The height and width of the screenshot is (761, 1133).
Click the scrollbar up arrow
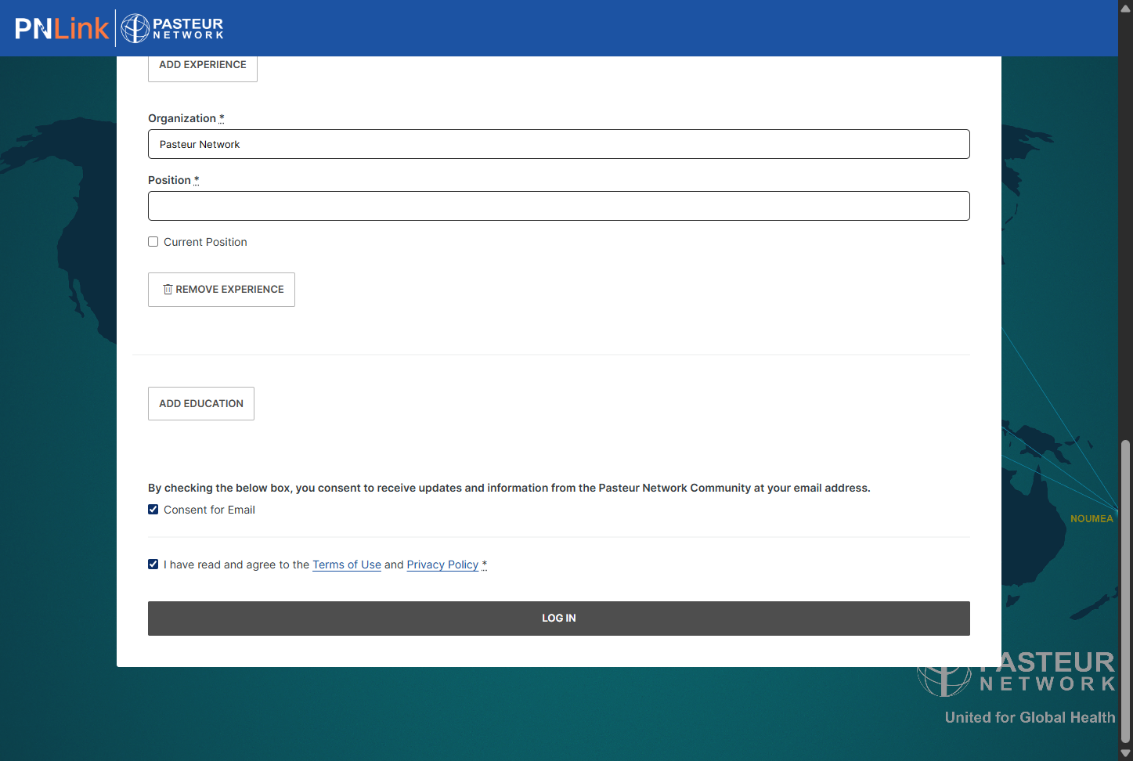[x=1125, y=9]
